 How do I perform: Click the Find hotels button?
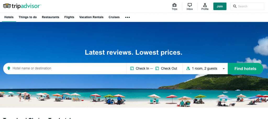pyautogui.click(x=245, y=68)
